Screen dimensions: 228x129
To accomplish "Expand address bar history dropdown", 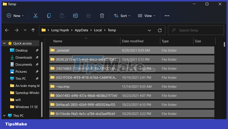I will coord(149,30).
